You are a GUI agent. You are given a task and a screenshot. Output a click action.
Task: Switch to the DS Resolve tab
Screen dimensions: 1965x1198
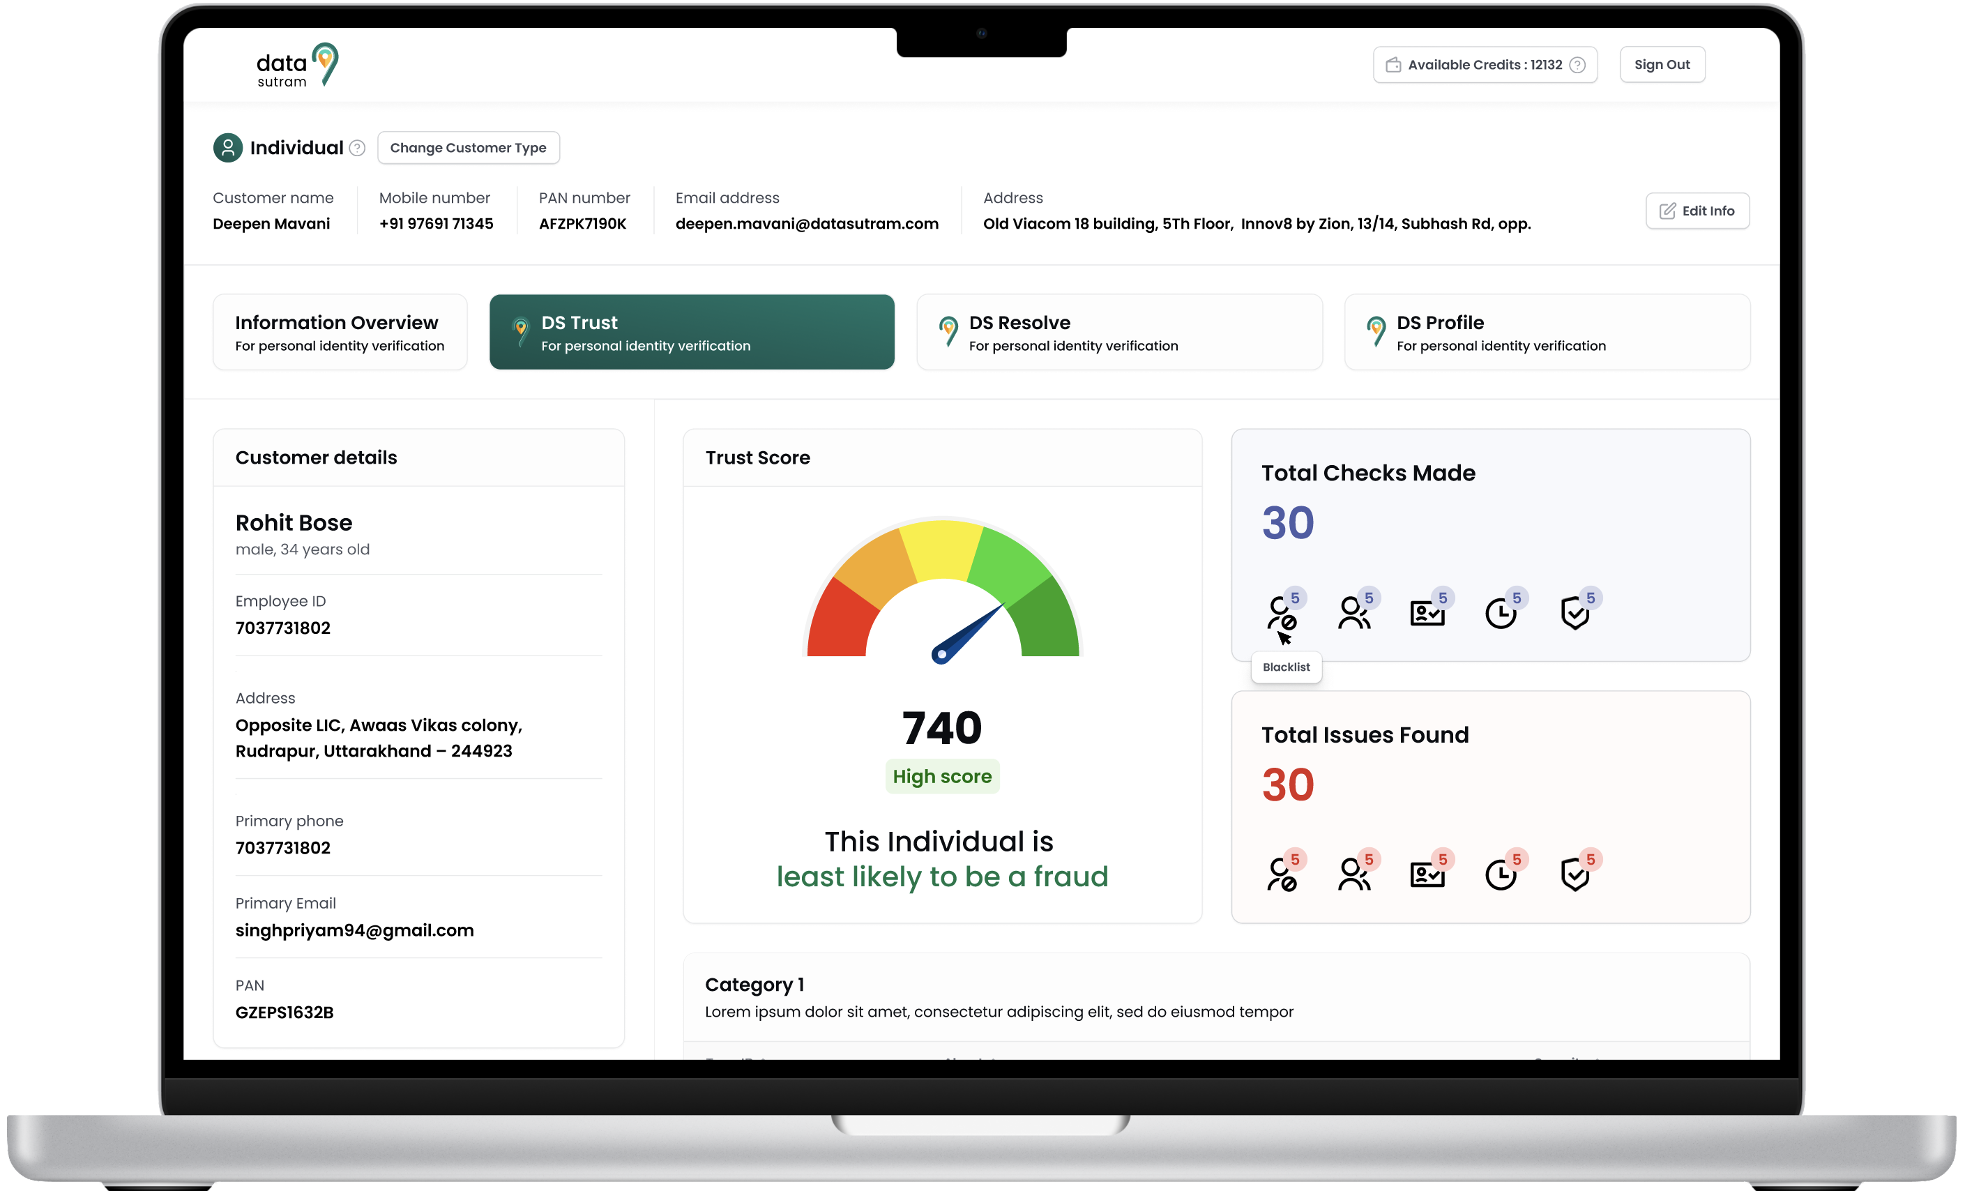pos(1119,333)
